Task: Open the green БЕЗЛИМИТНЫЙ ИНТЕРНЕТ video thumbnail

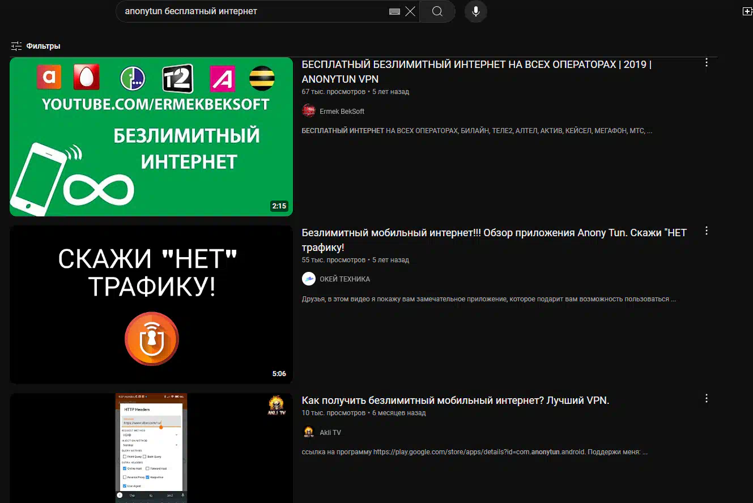Action: [x=151, y=137]
